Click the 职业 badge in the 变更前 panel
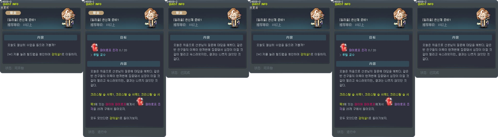Image resolution: width=498 pixels, height=137 pixels. pos(13,13)
